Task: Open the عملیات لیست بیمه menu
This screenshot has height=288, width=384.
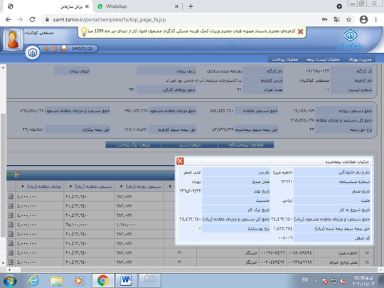Action: [323, 59]
